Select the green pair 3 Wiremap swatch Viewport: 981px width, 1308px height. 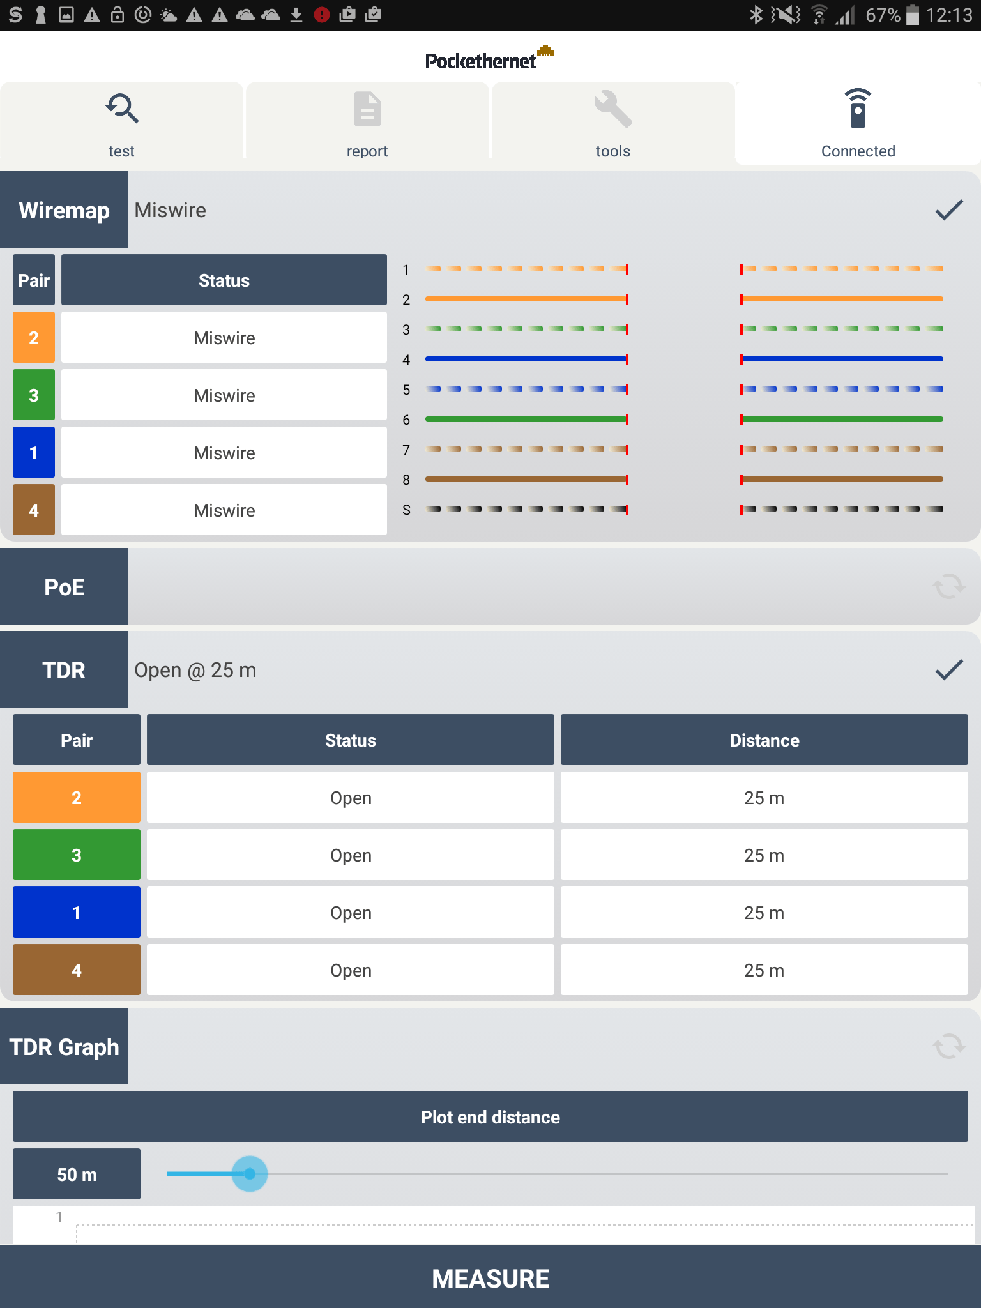[34, 395]
